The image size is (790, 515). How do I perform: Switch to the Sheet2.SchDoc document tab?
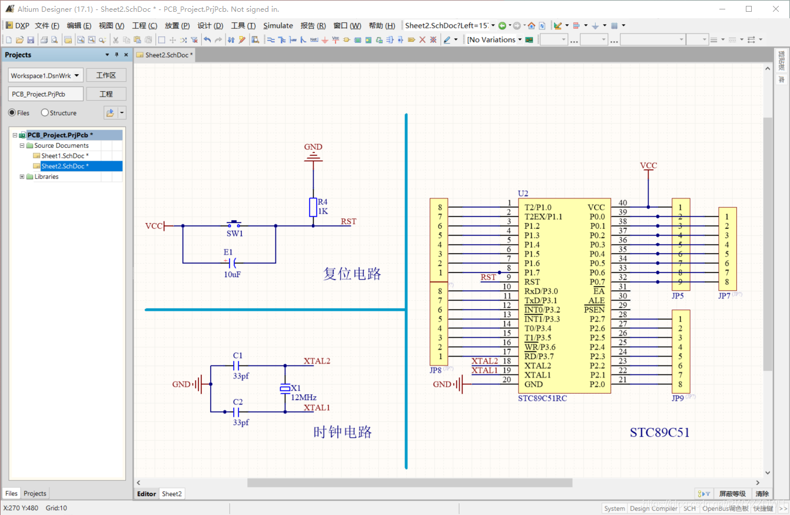point(165,55)
